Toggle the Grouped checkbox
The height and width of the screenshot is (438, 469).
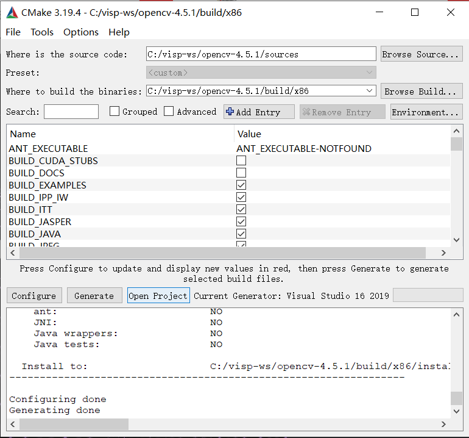pos(115,111)
